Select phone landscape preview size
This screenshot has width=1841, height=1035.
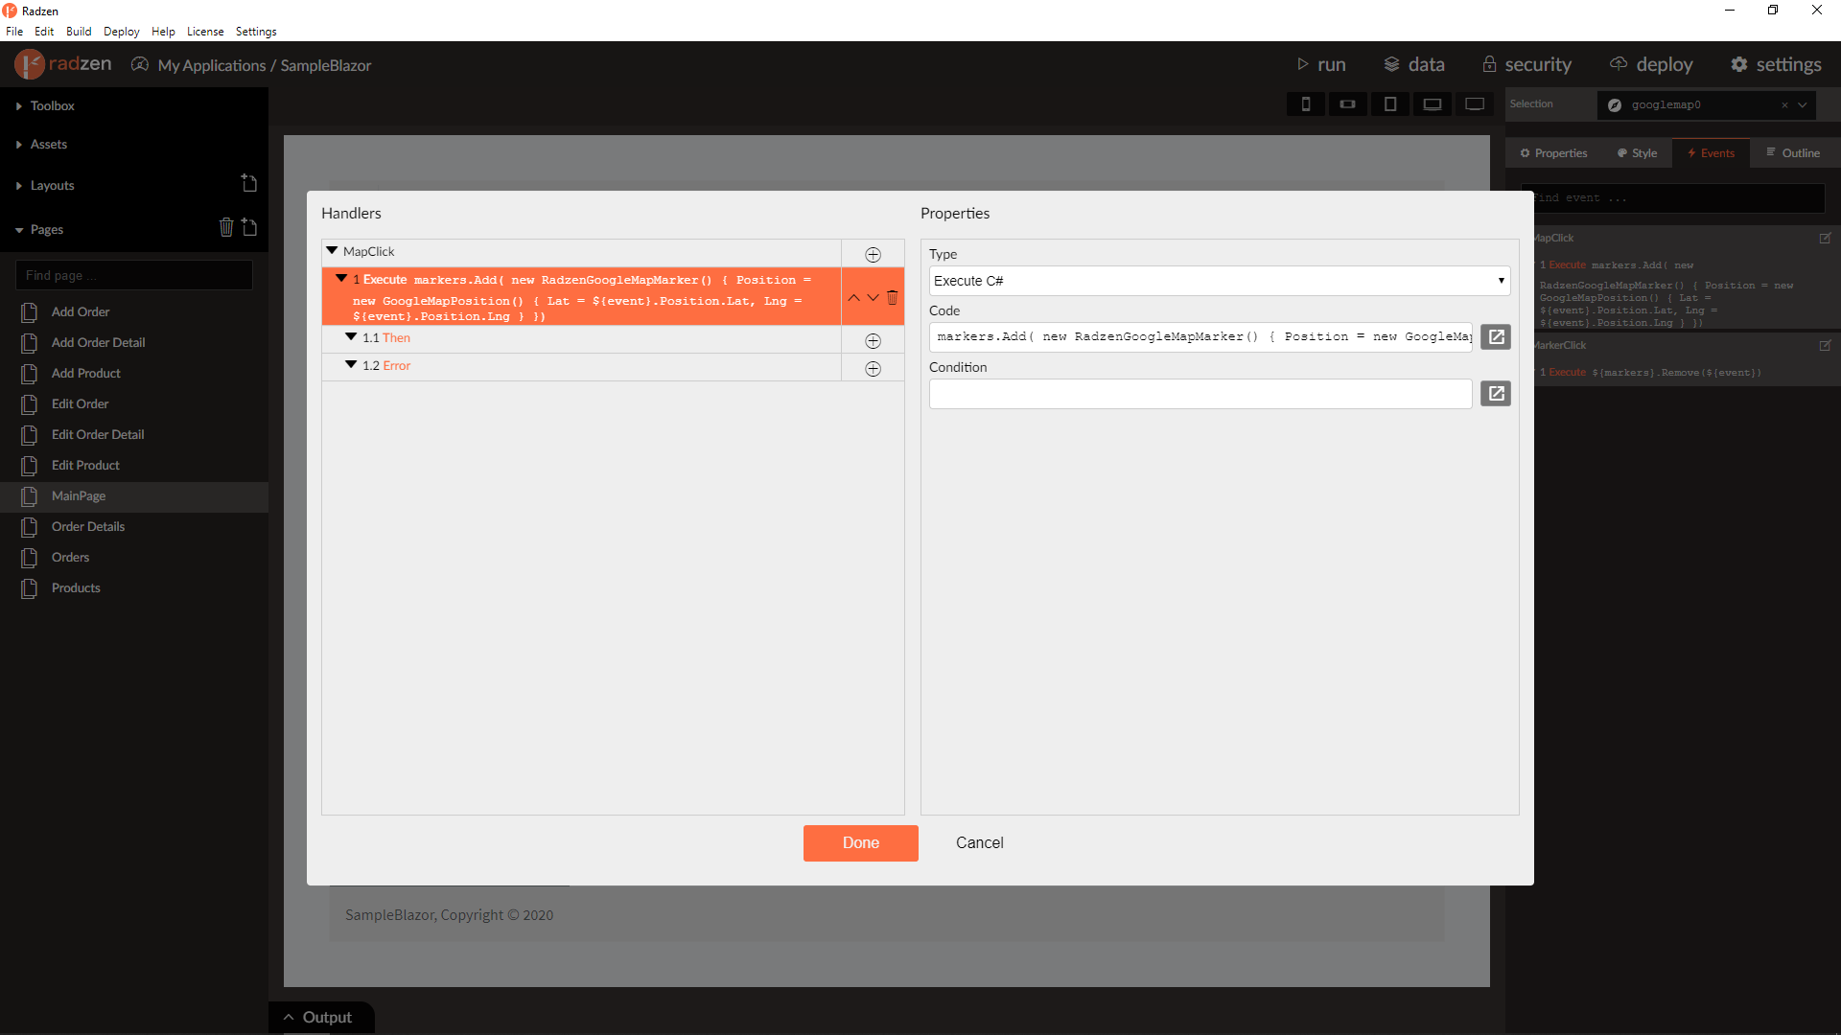point(1347,104)
